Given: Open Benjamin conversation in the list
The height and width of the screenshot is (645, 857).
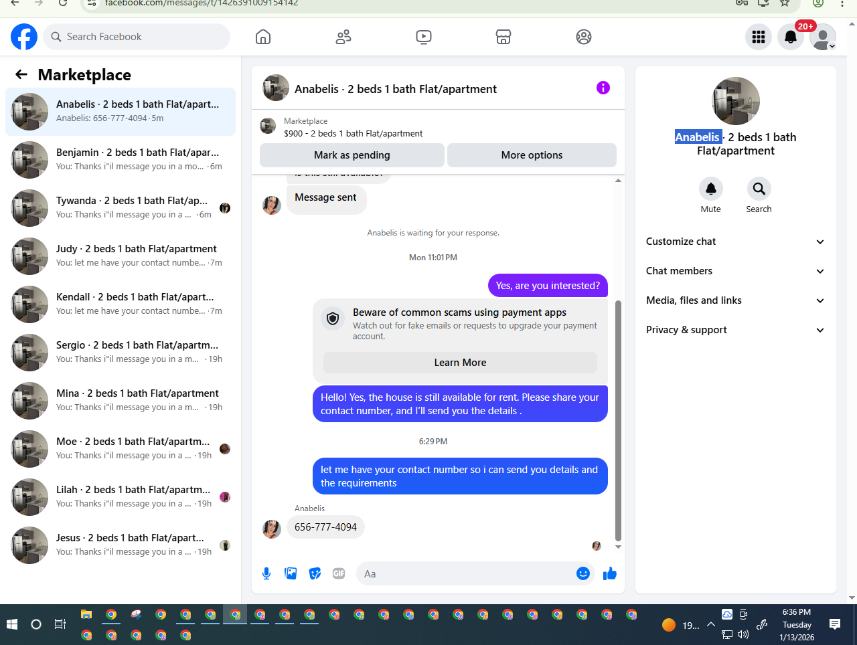Looking at the screenshot, I should (121, 160).
